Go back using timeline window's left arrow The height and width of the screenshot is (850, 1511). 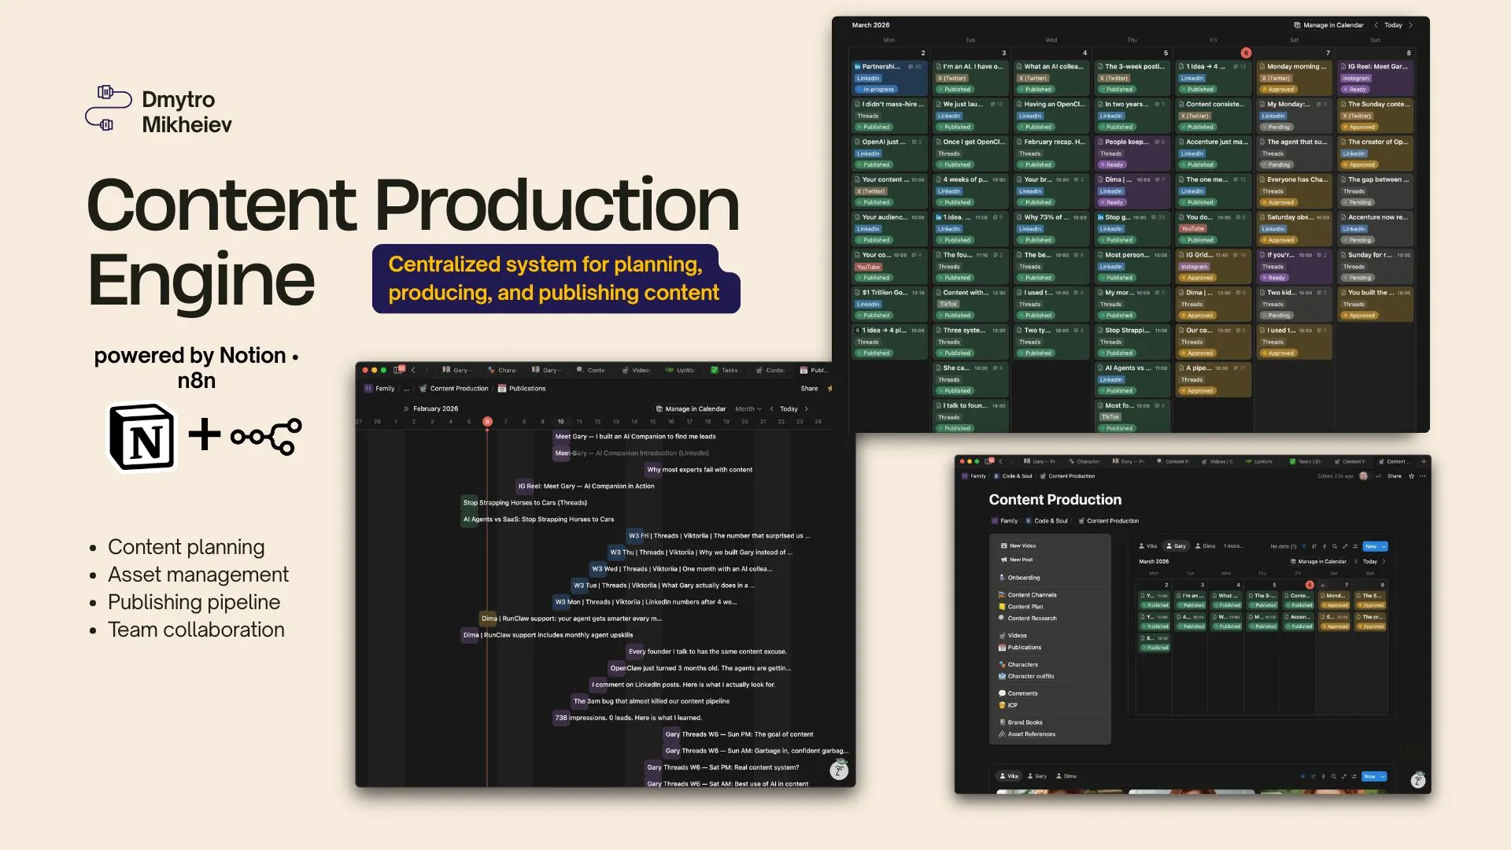click(x=413, y=370)
